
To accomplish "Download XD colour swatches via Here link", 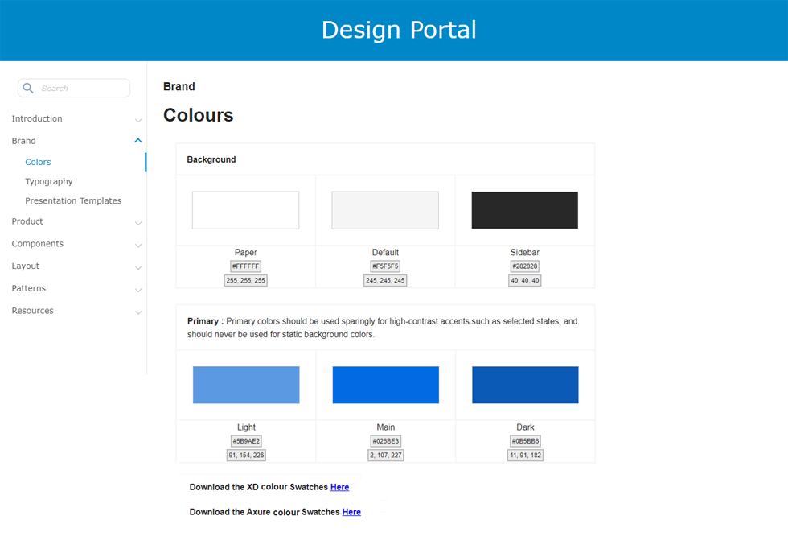I will pos(339,487).
